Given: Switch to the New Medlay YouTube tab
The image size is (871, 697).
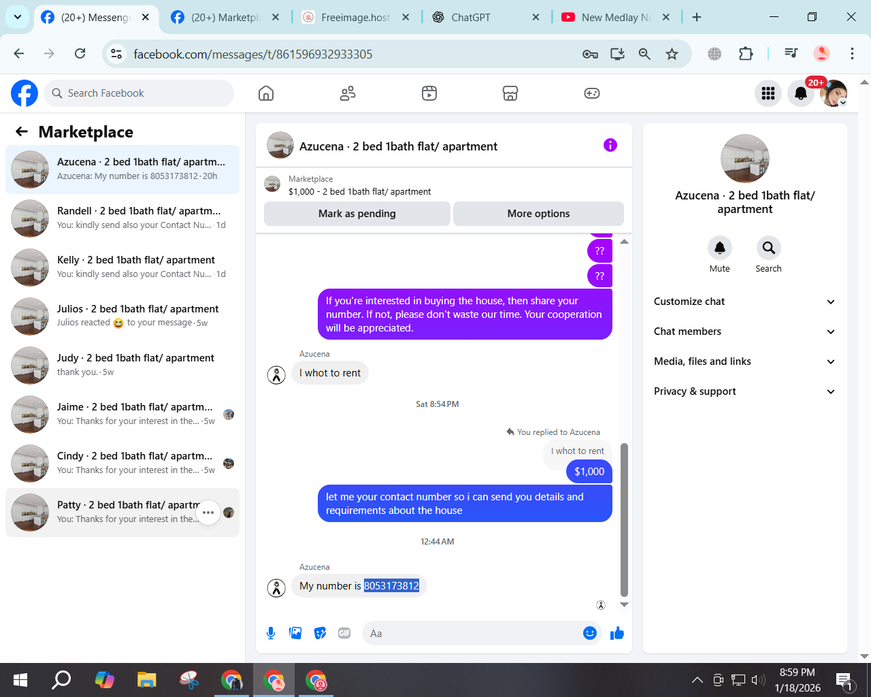Looking at the screenshot, I should point(616,17).
